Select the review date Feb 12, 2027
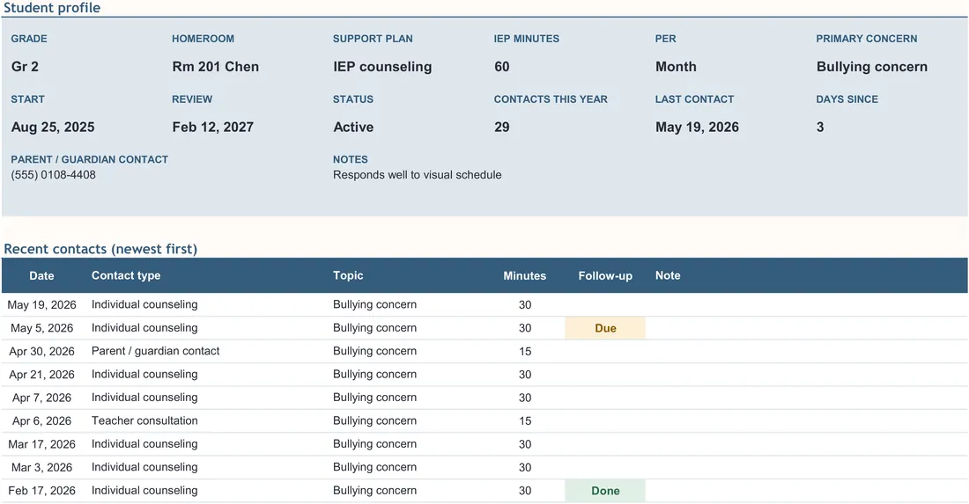This screenshot has width=969, height=504. pos(213,127)
